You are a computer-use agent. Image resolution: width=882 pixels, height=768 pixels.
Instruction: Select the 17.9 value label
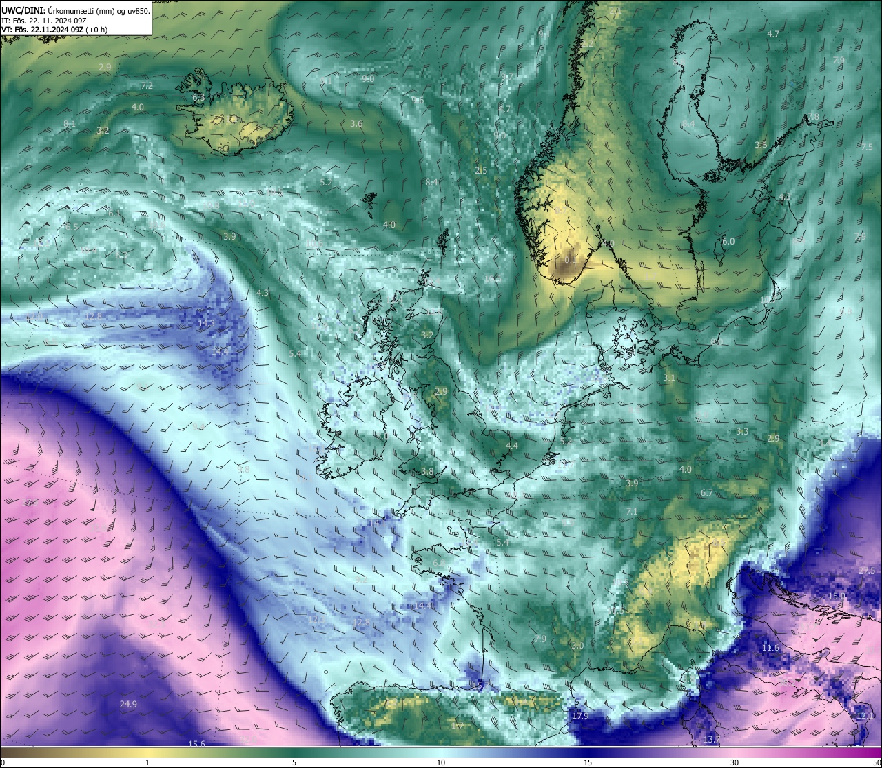tap(580, 716)
